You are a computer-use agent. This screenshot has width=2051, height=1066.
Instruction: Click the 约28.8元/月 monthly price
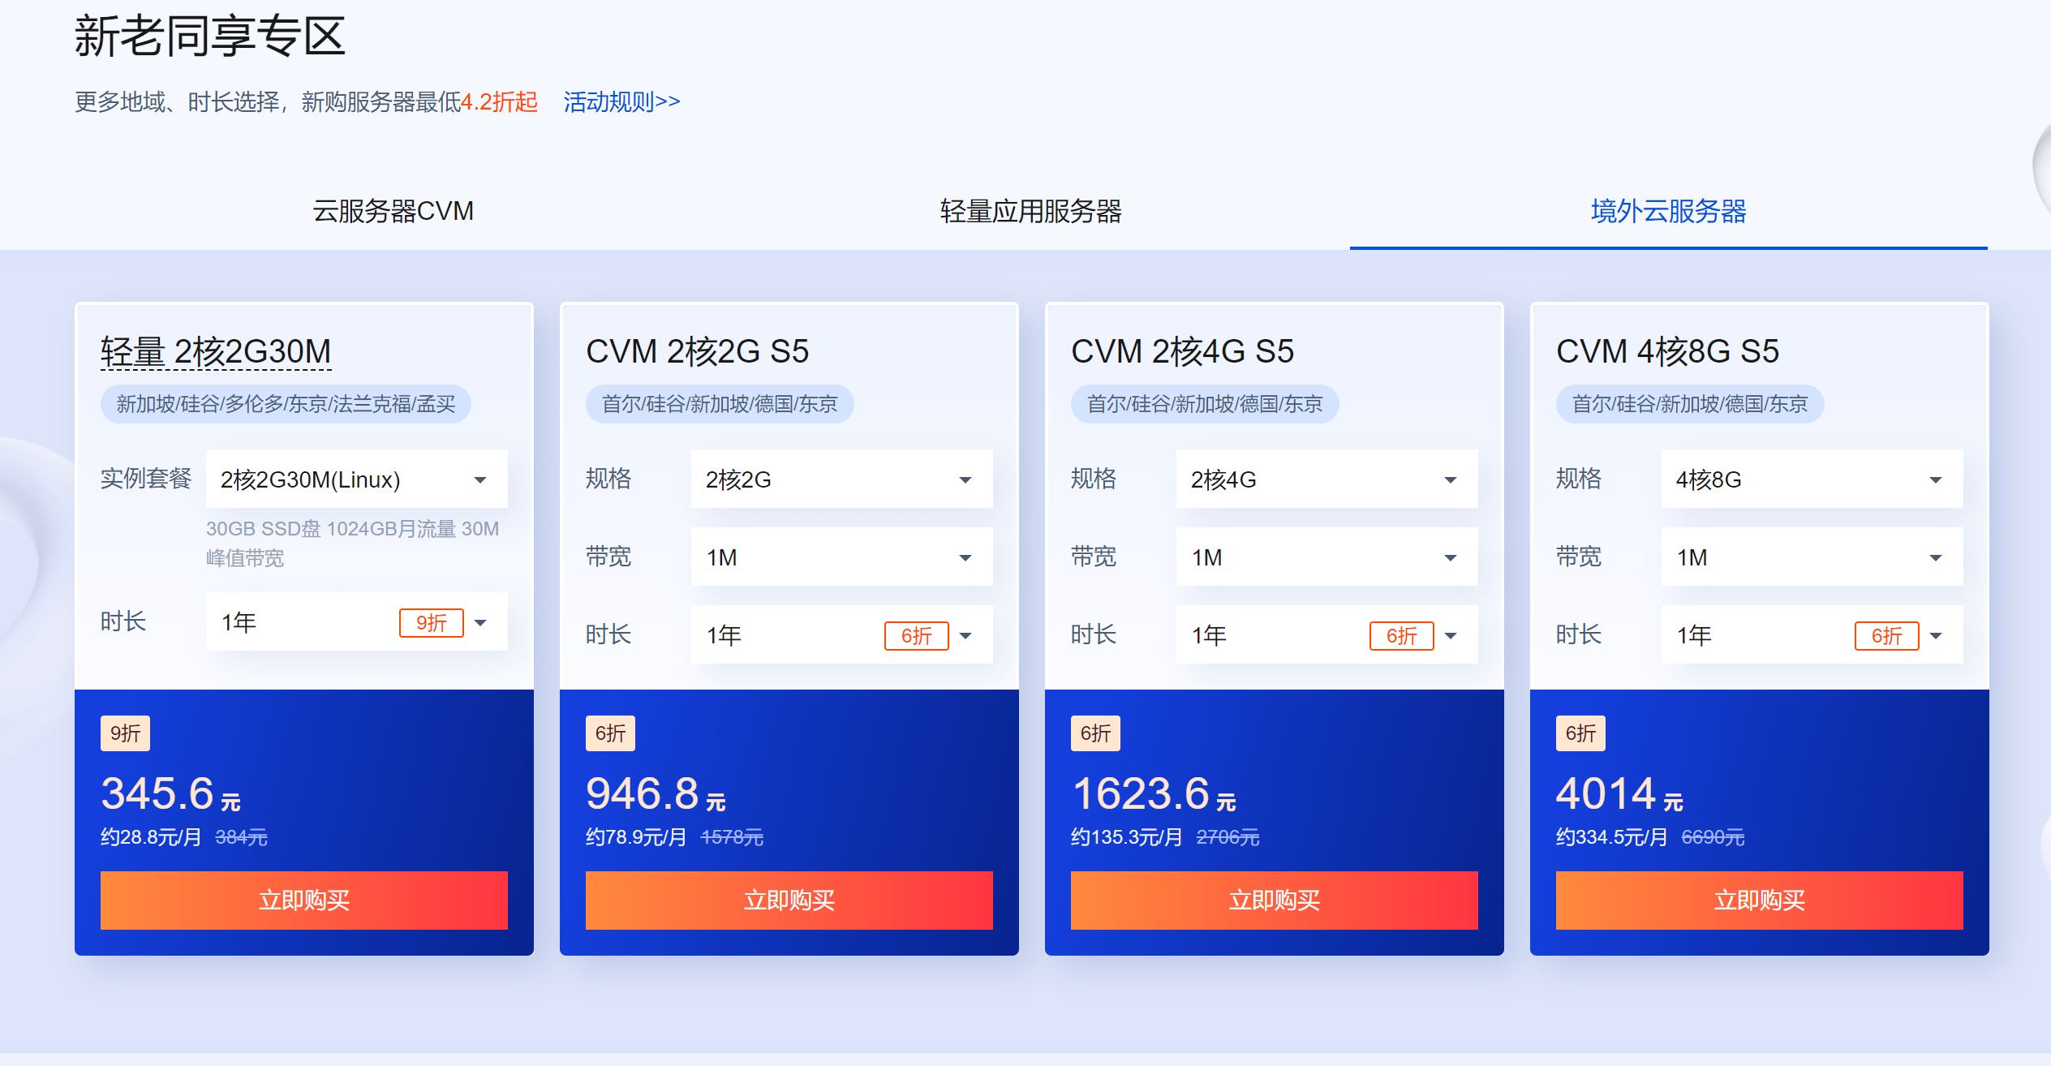(x=151, y=837)
